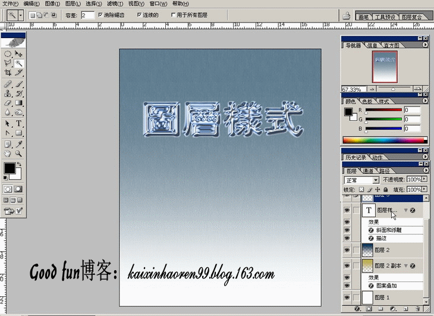Select the Pen tool

pyautogui.click(x=8, y=133)
